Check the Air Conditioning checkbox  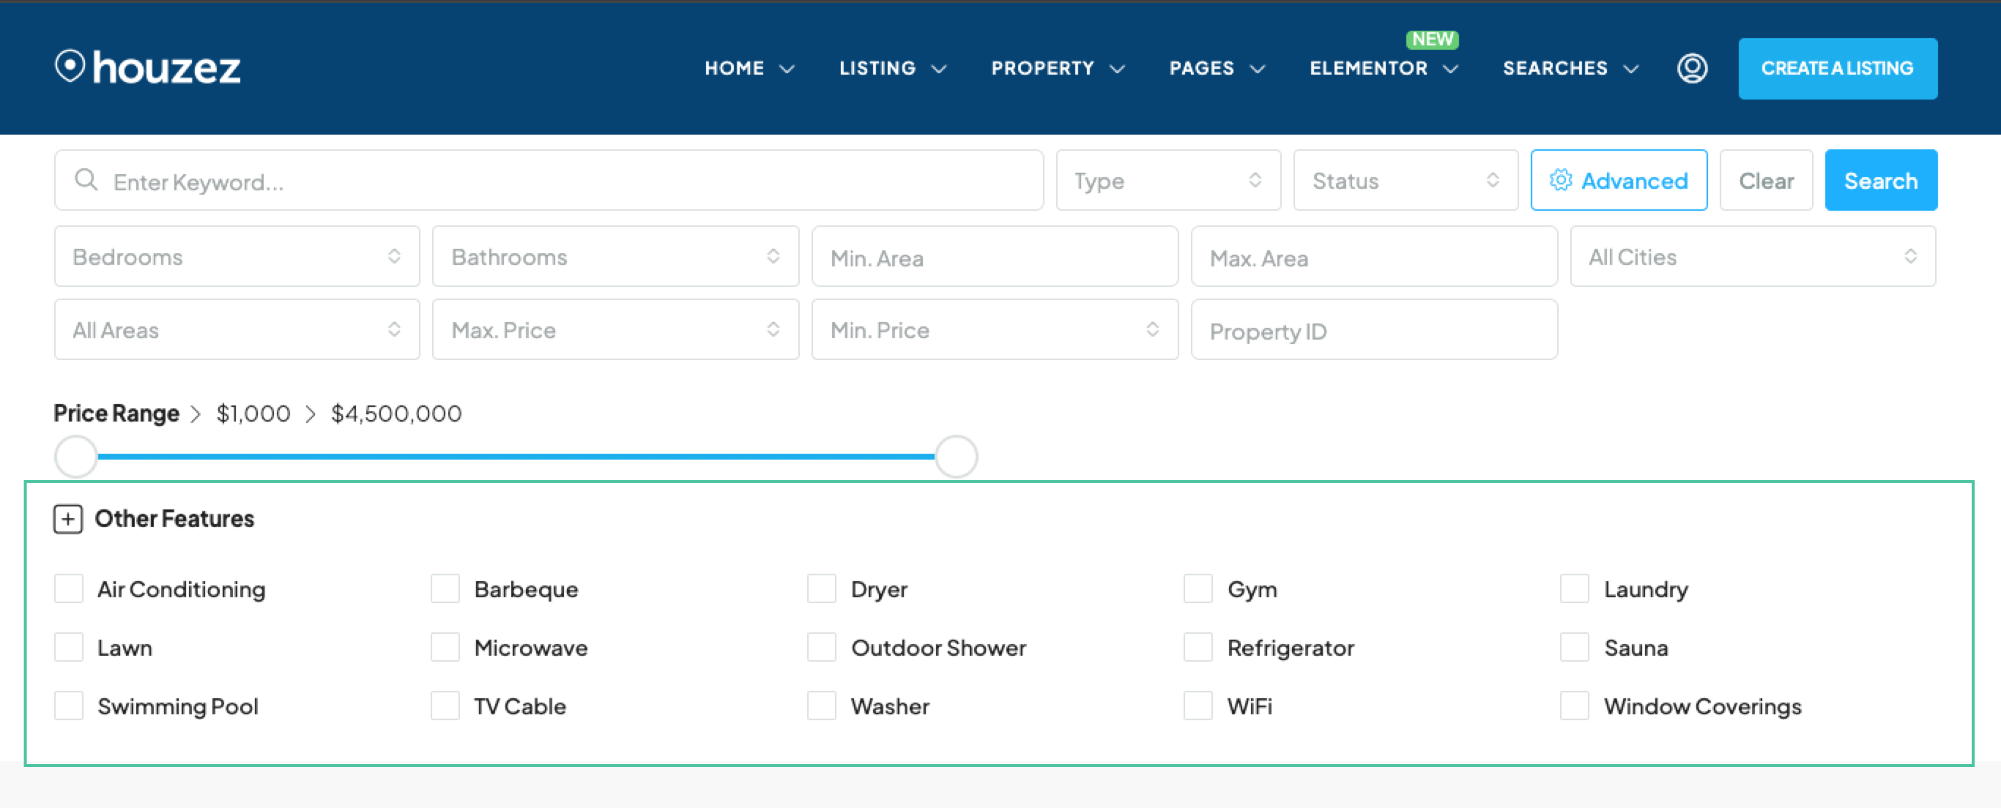[x=68, y=588]
